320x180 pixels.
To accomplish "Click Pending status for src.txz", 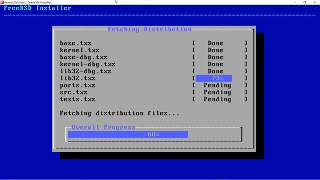I will tap(217, 92).
